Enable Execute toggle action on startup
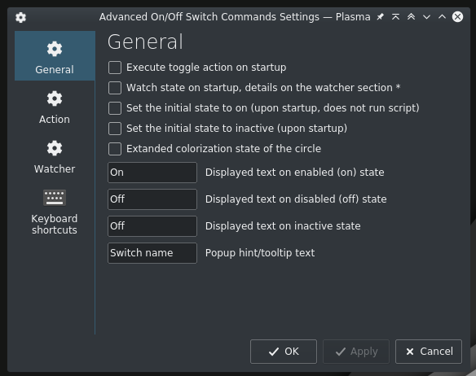The height and width of the screenshot is (376, 476). pyautogui.click(x=115, y=68)
